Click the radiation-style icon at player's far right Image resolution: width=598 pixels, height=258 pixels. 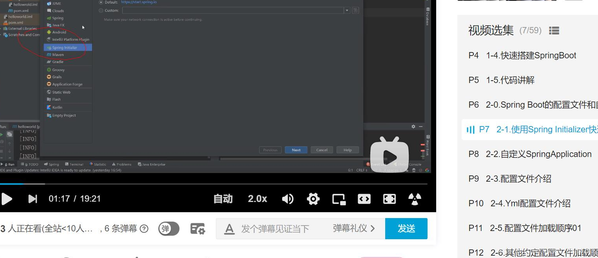(x=415, y=199)
